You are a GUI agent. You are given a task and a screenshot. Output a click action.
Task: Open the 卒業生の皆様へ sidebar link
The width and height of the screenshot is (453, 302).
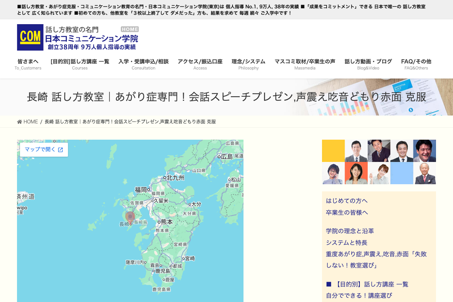(347, 212)
